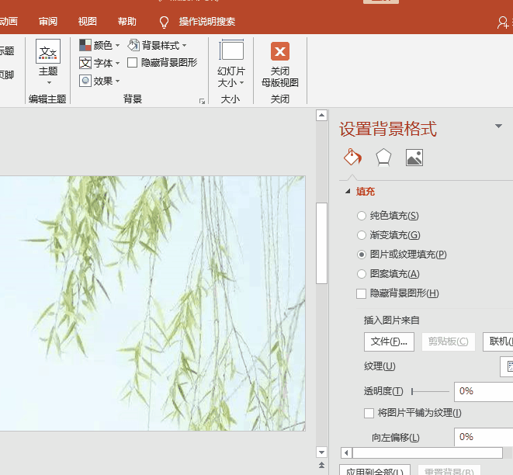Viewport: 513px width, 475px height.
Task: Select the pattern fill (图案填充) option
Action: coord(362,274)
